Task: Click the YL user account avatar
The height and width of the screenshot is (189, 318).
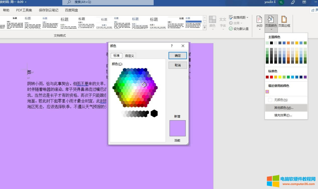Action: tap(281, 2)
